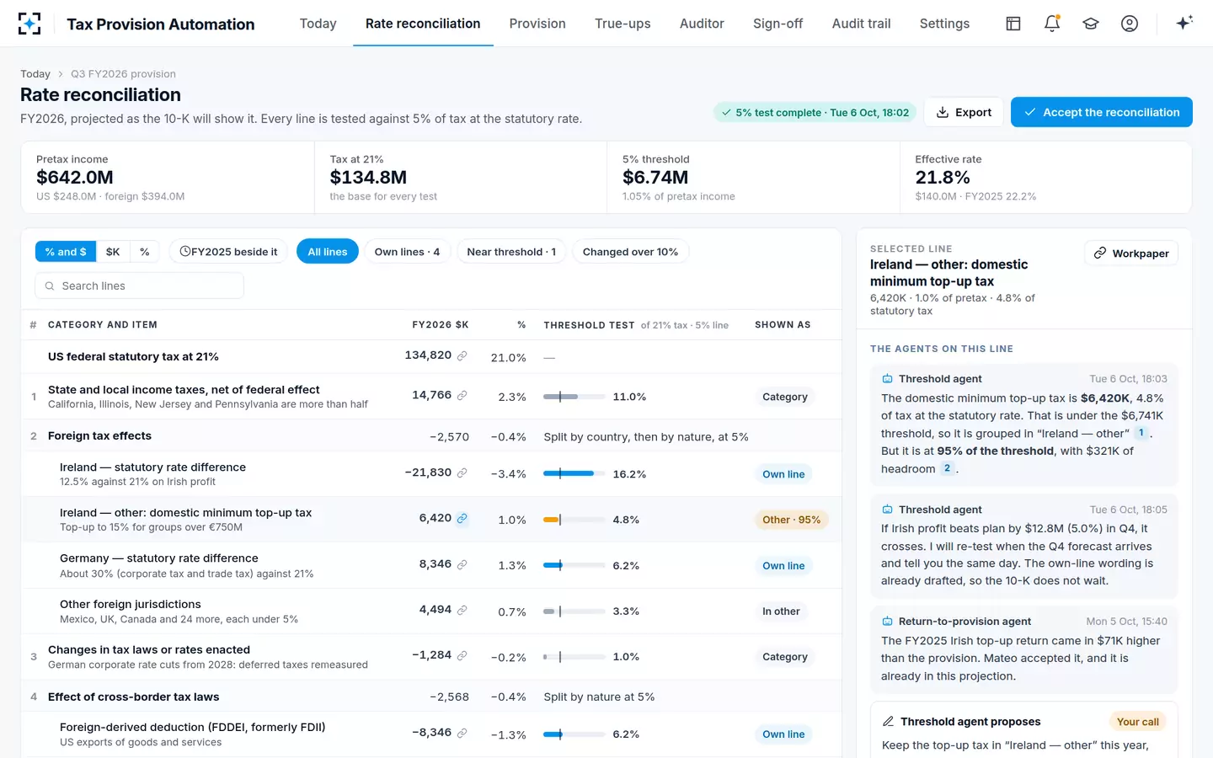Click the 5% test complete status chip
This screenshot has width=1213, height=758.
(x=815, y=112)
